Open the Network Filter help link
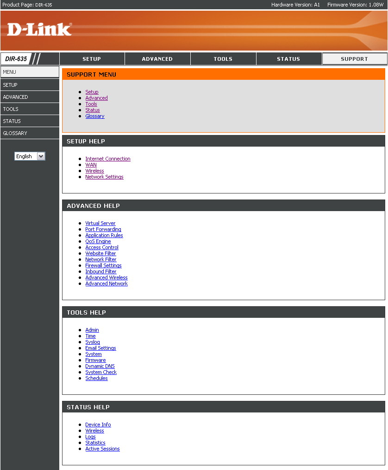 click(x=101, y=259)
